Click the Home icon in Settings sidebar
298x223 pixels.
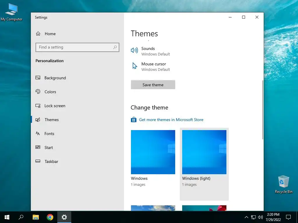38,34
